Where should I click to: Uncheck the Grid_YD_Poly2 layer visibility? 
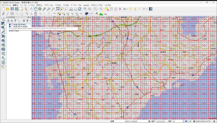[x=10, y=25]
